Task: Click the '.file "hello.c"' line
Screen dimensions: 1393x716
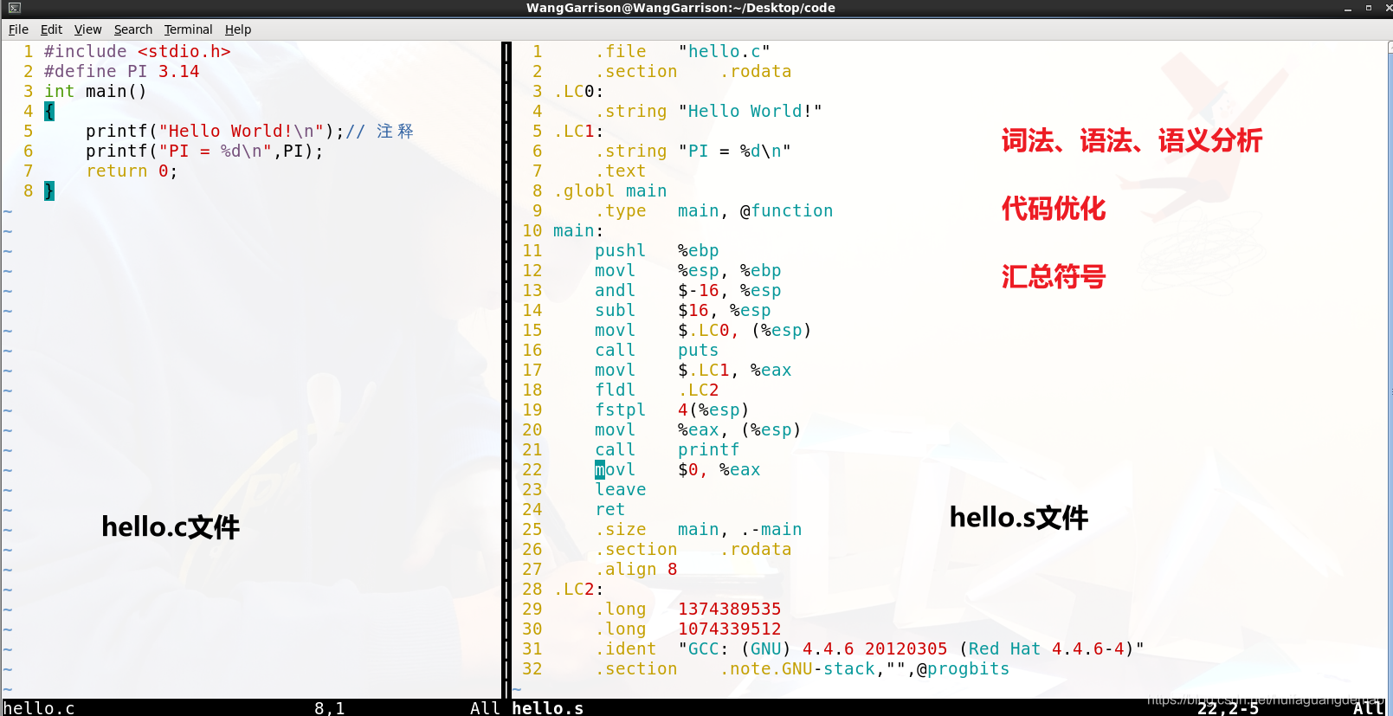Action: click(682, 51)
